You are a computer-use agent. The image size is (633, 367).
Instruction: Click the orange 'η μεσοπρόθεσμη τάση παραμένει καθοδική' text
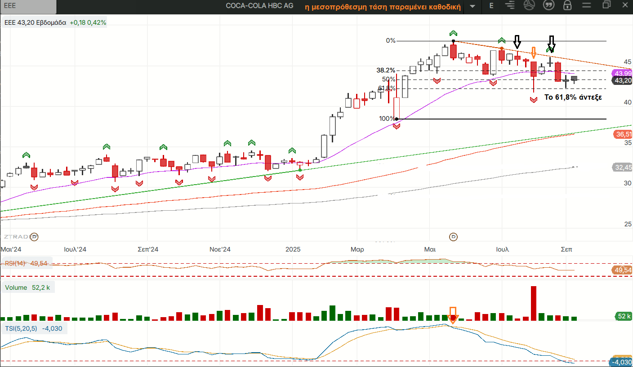point(383,7)
